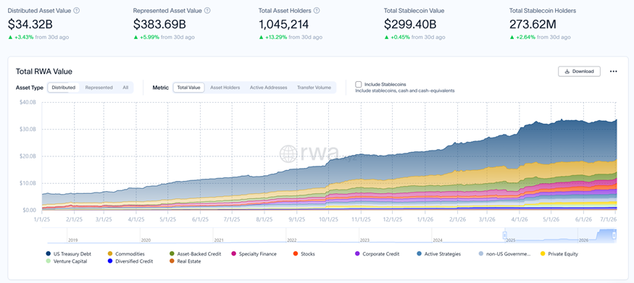Click the Represented Asset Value help icon
634x283 pixels.
tap(207, 11)
